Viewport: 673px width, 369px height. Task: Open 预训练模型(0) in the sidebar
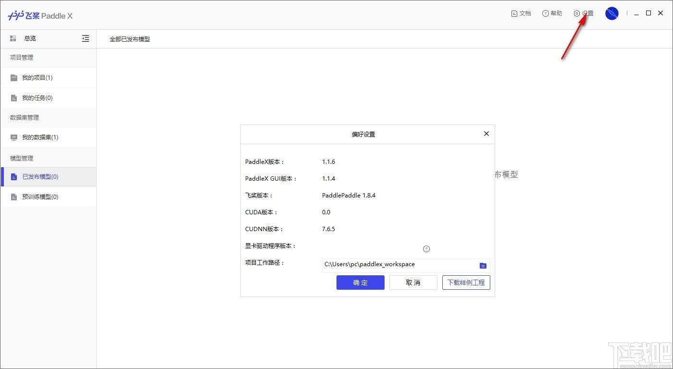48,197
